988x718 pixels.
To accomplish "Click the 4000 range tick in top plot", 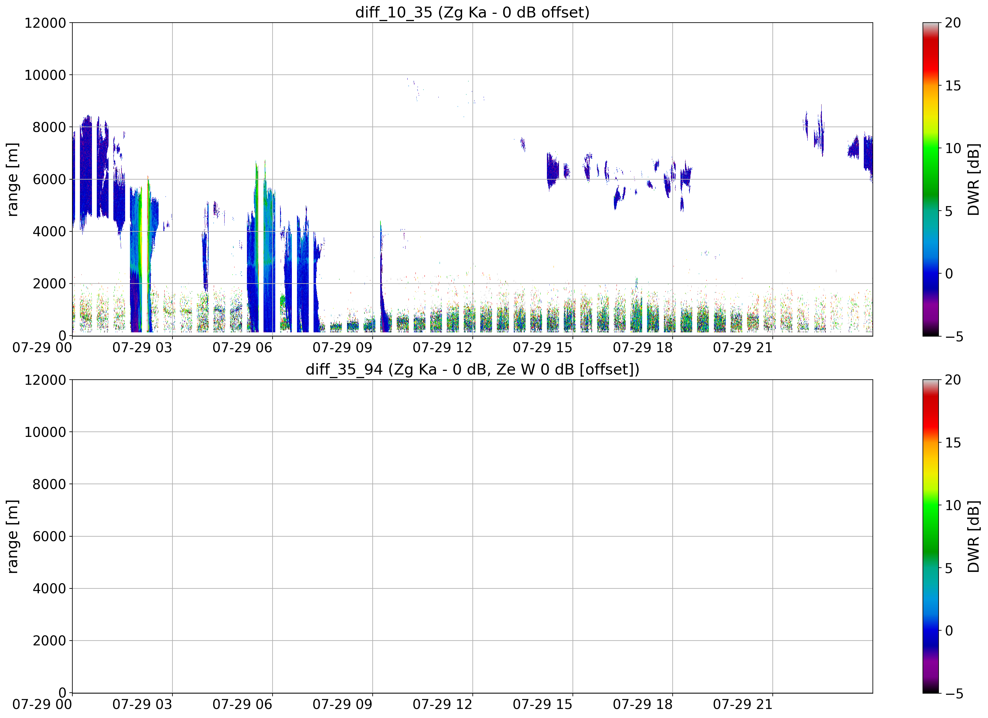I will (x=49, y=231).
